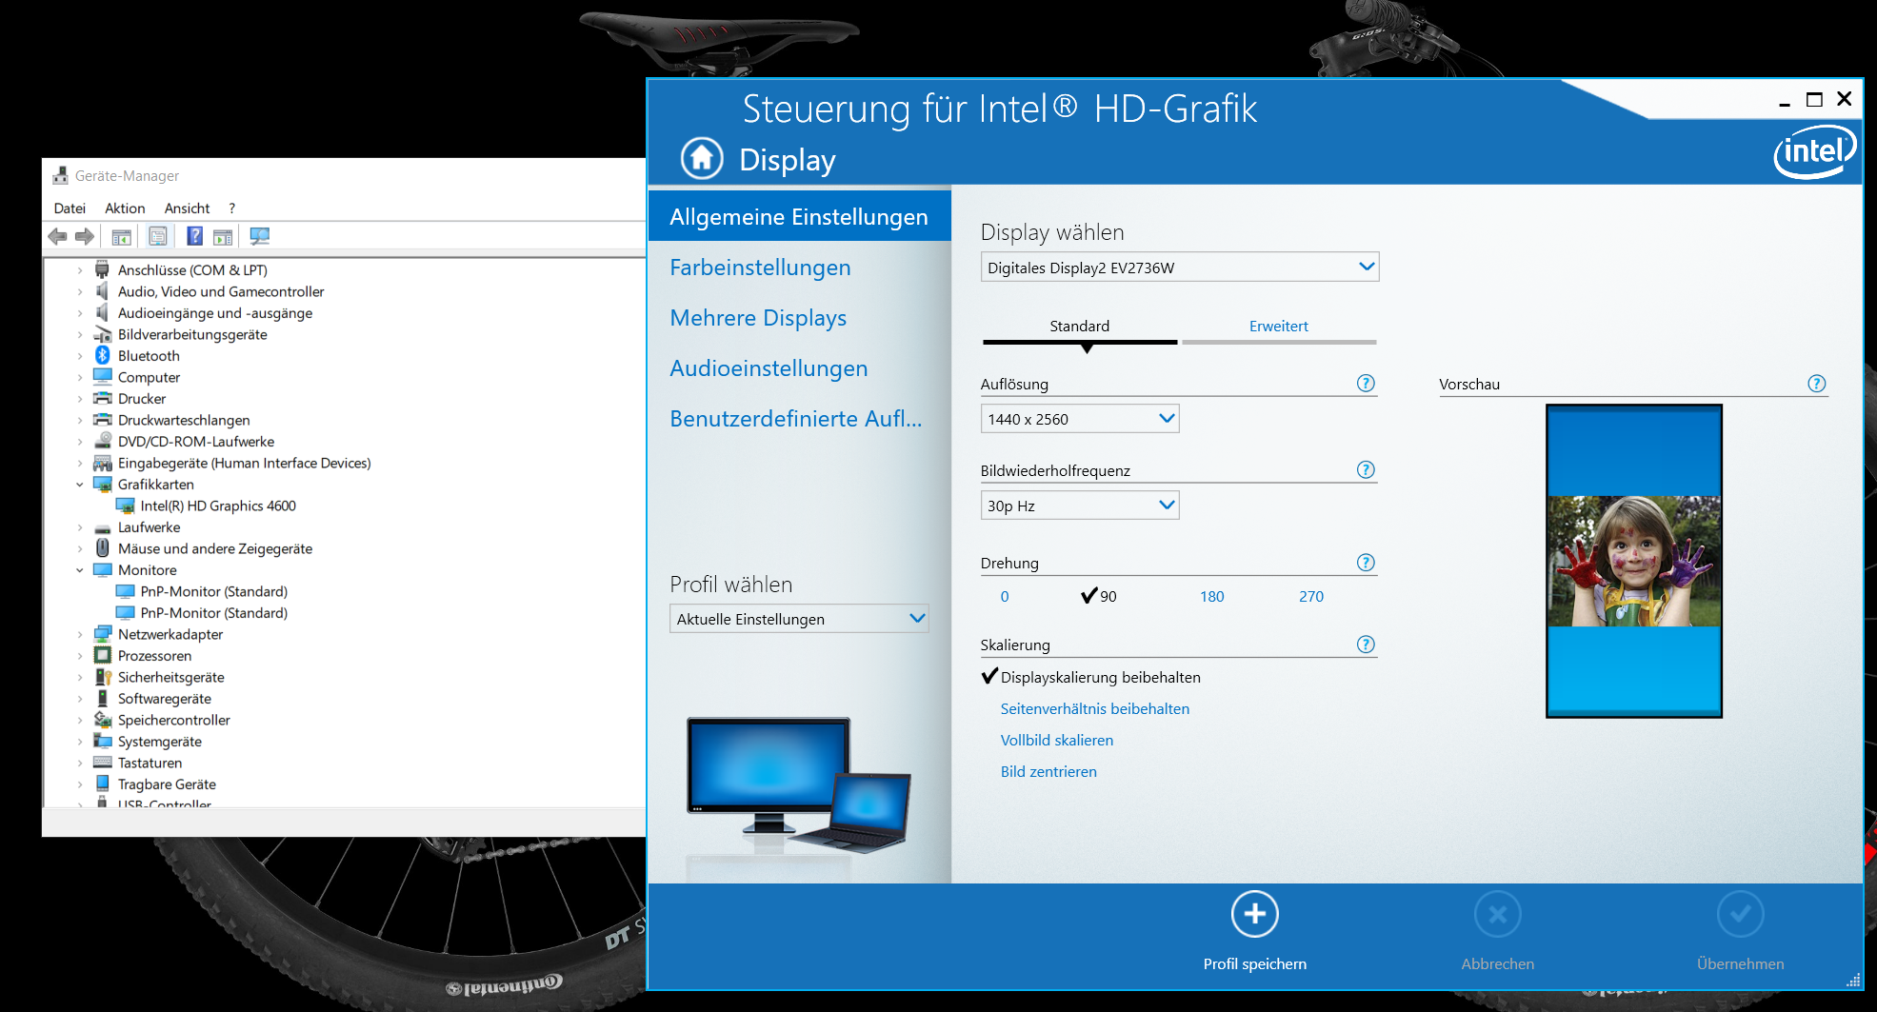Click the Abbrechen X icon

[x=1497, y=914]
